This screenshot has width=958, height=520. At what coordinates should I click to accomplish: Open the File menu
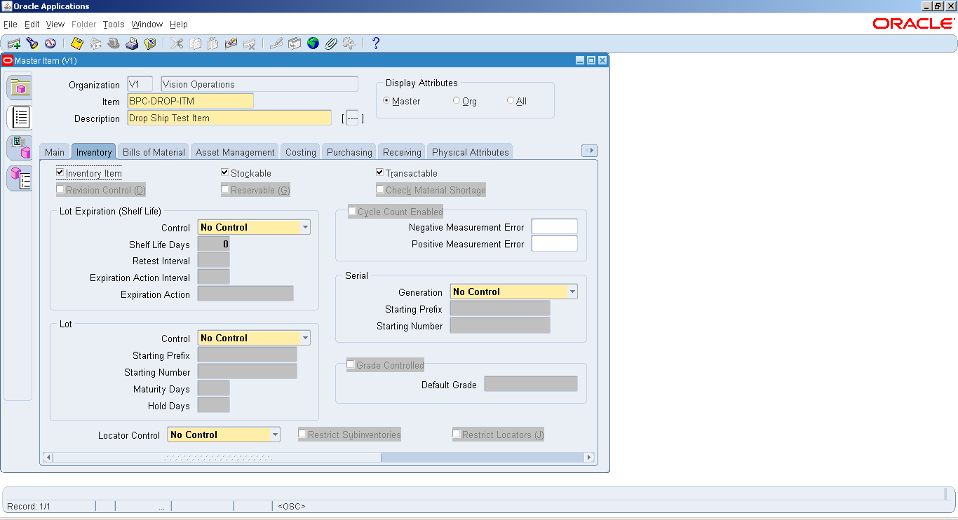[x=11, y=25]
